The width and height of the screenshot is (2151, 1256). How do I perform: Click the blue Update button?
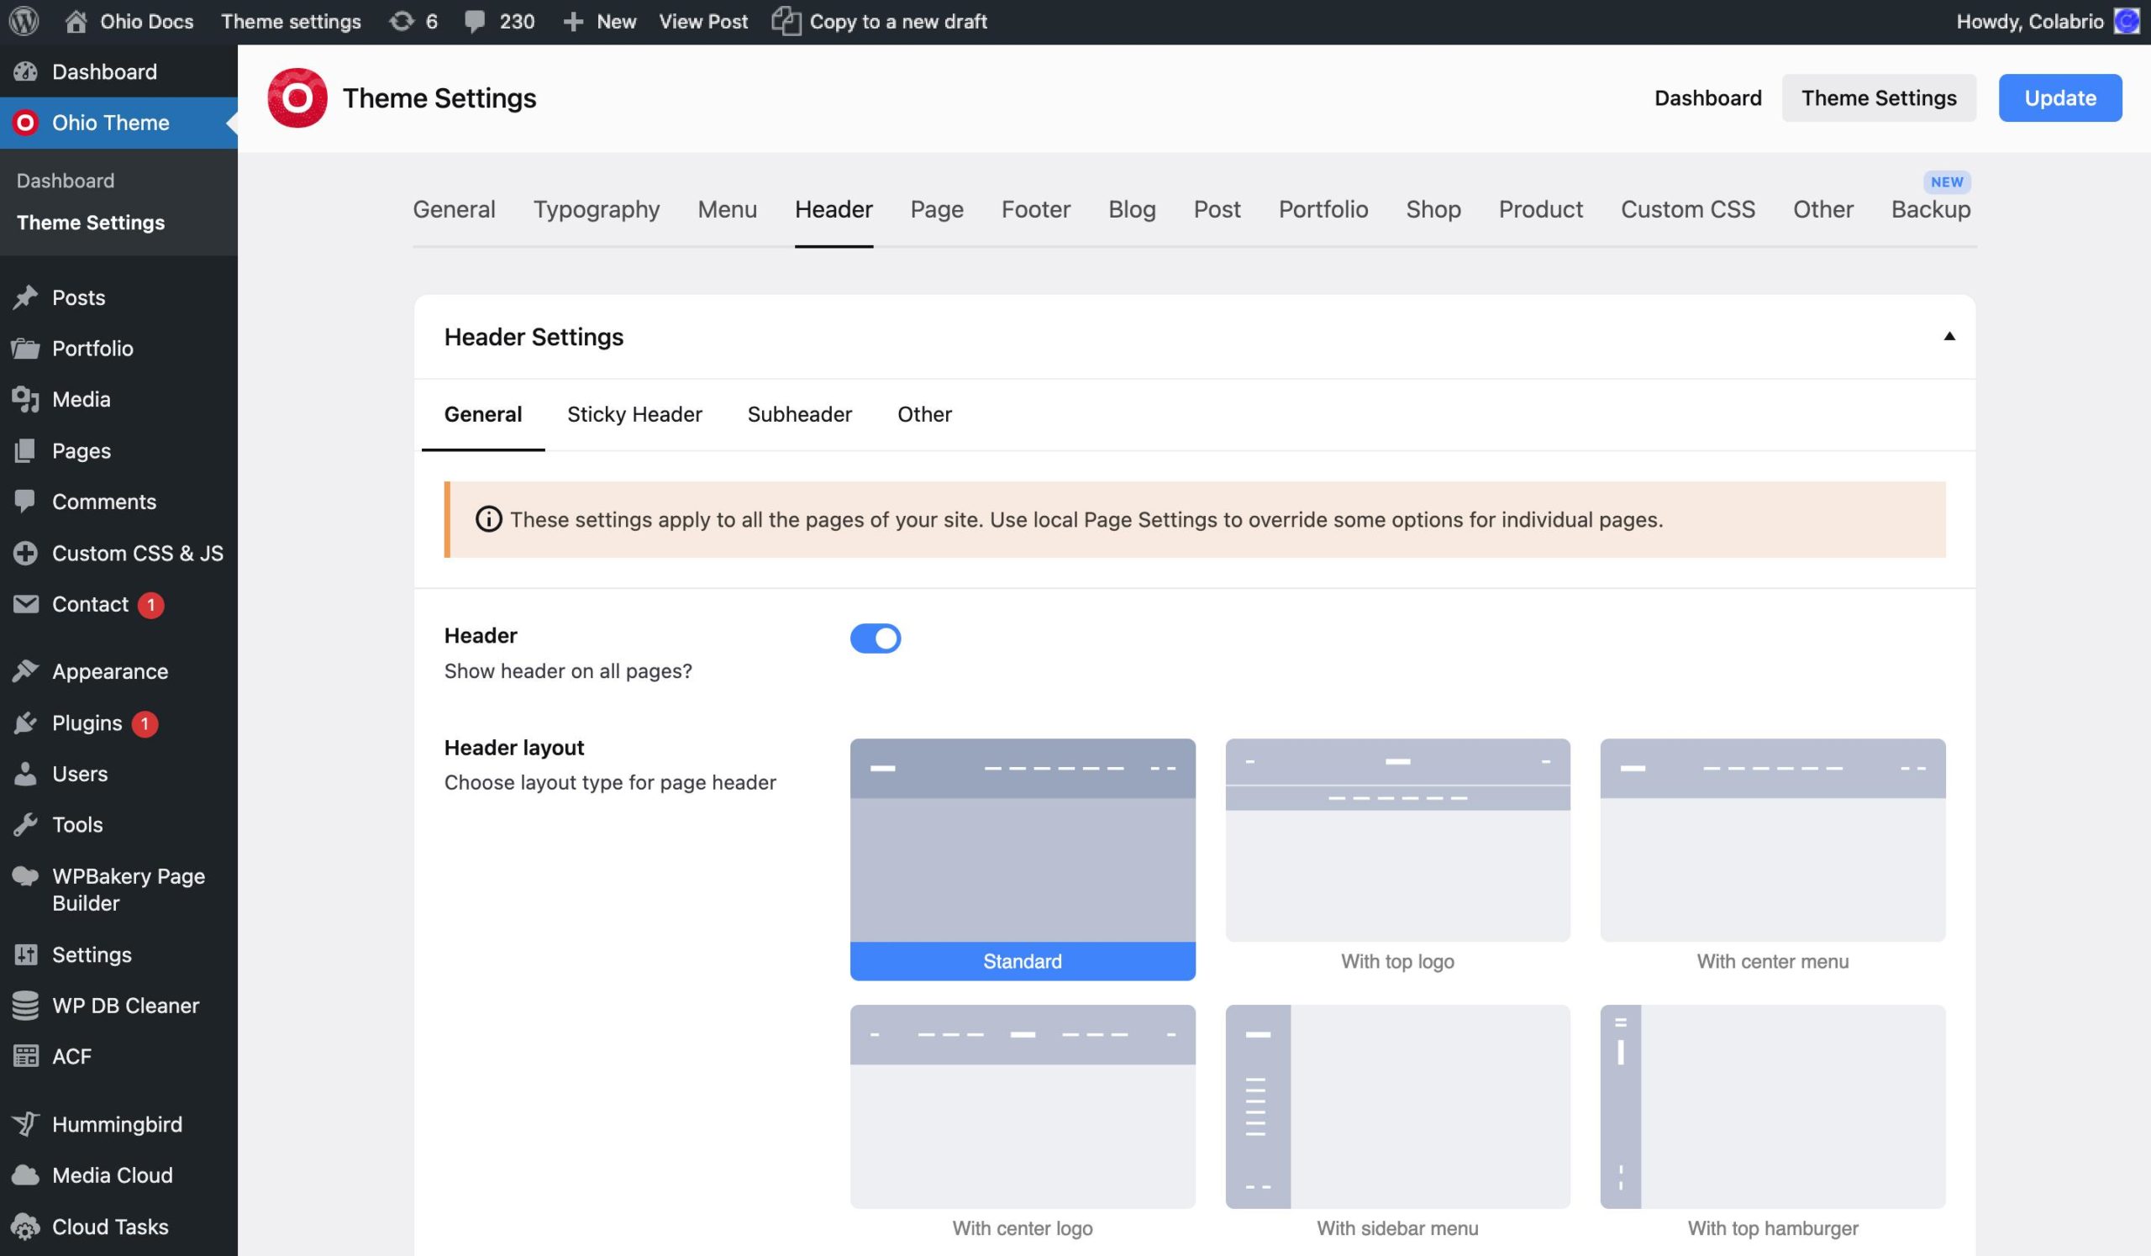tap(2059, 98)
